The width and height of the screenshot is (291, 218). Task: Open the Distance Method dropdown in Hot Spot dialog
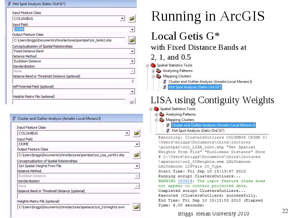click(x=132, y=61)
